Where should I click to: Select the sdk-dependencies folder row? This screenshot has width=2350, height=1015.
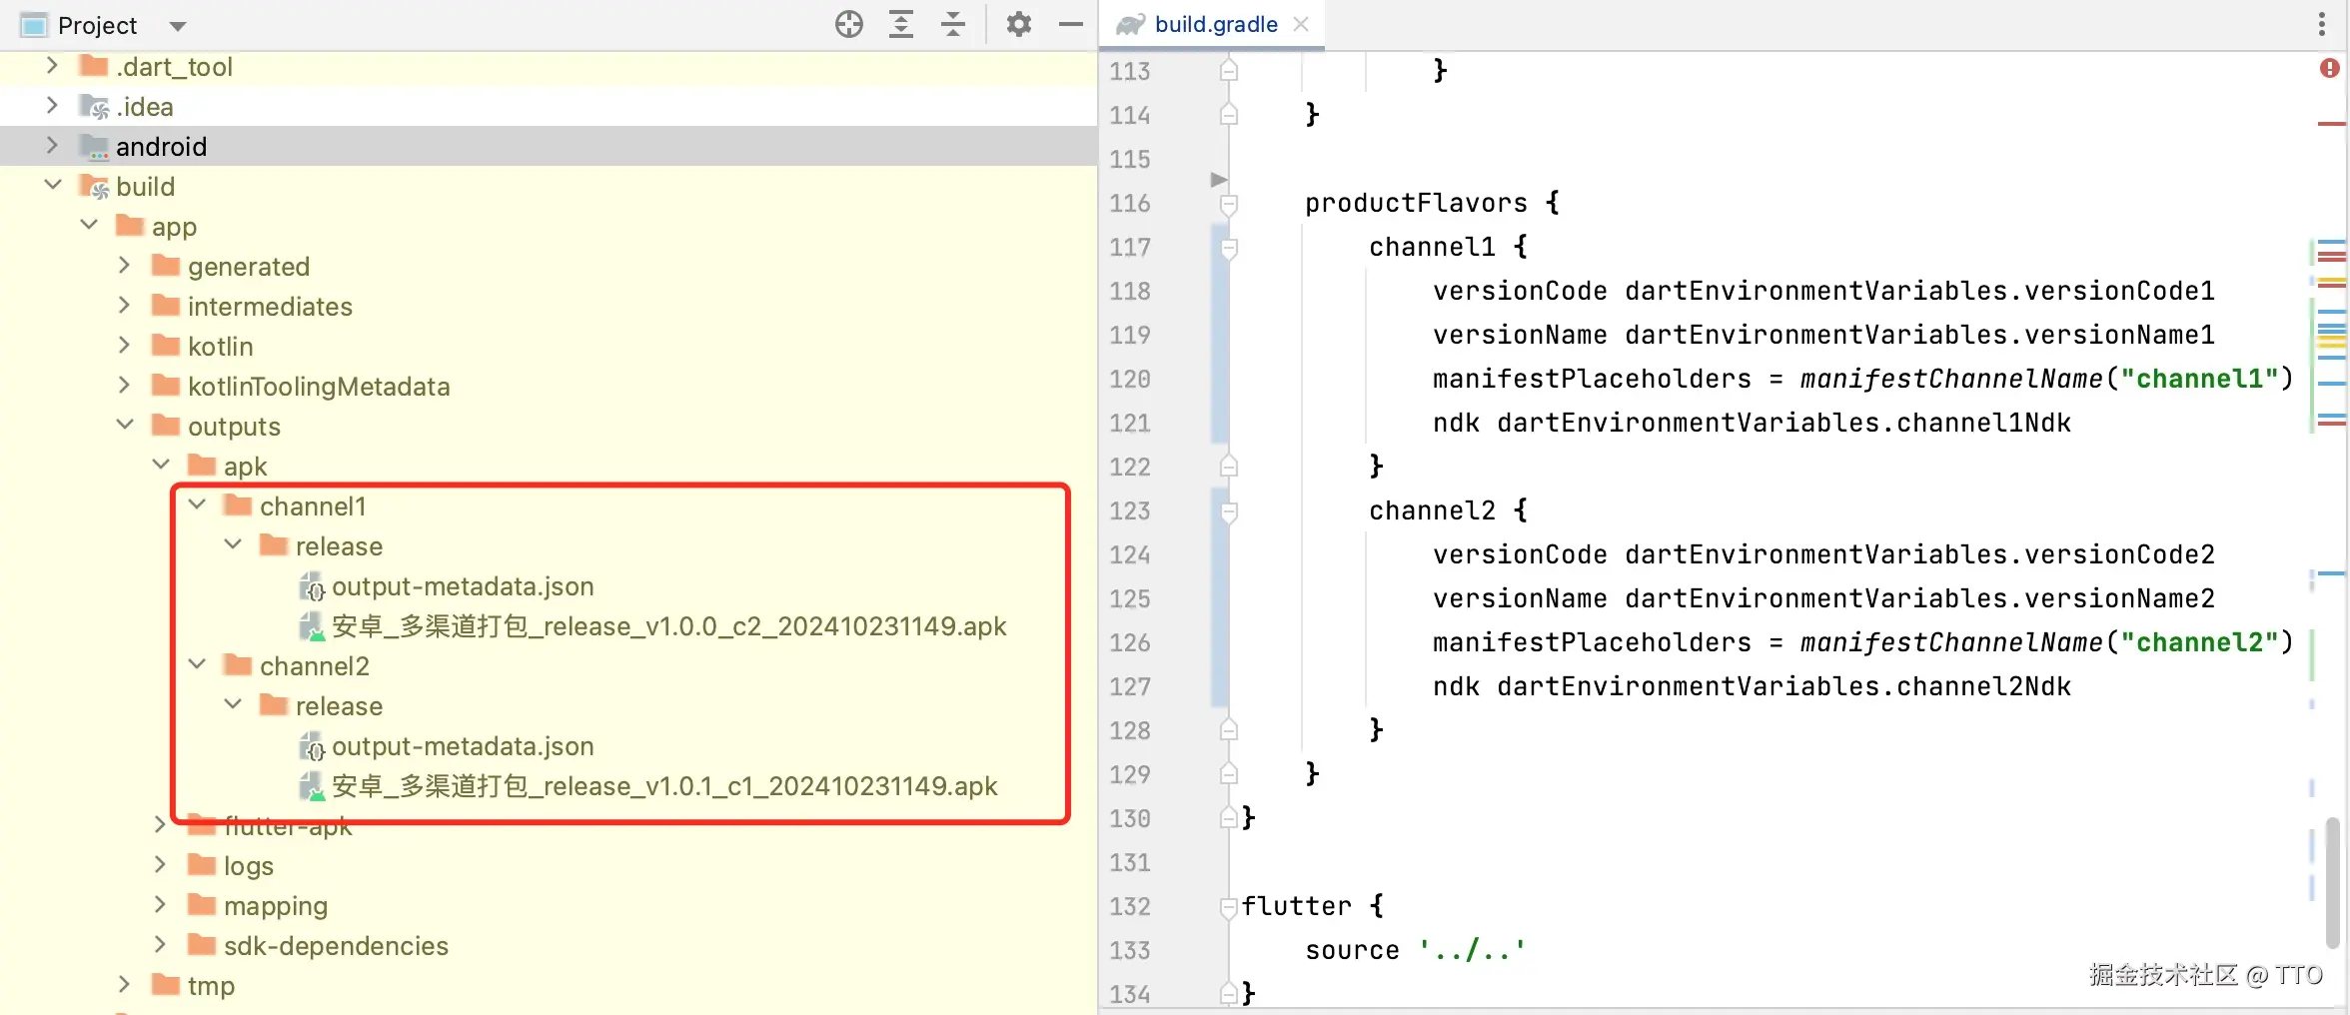549,946
